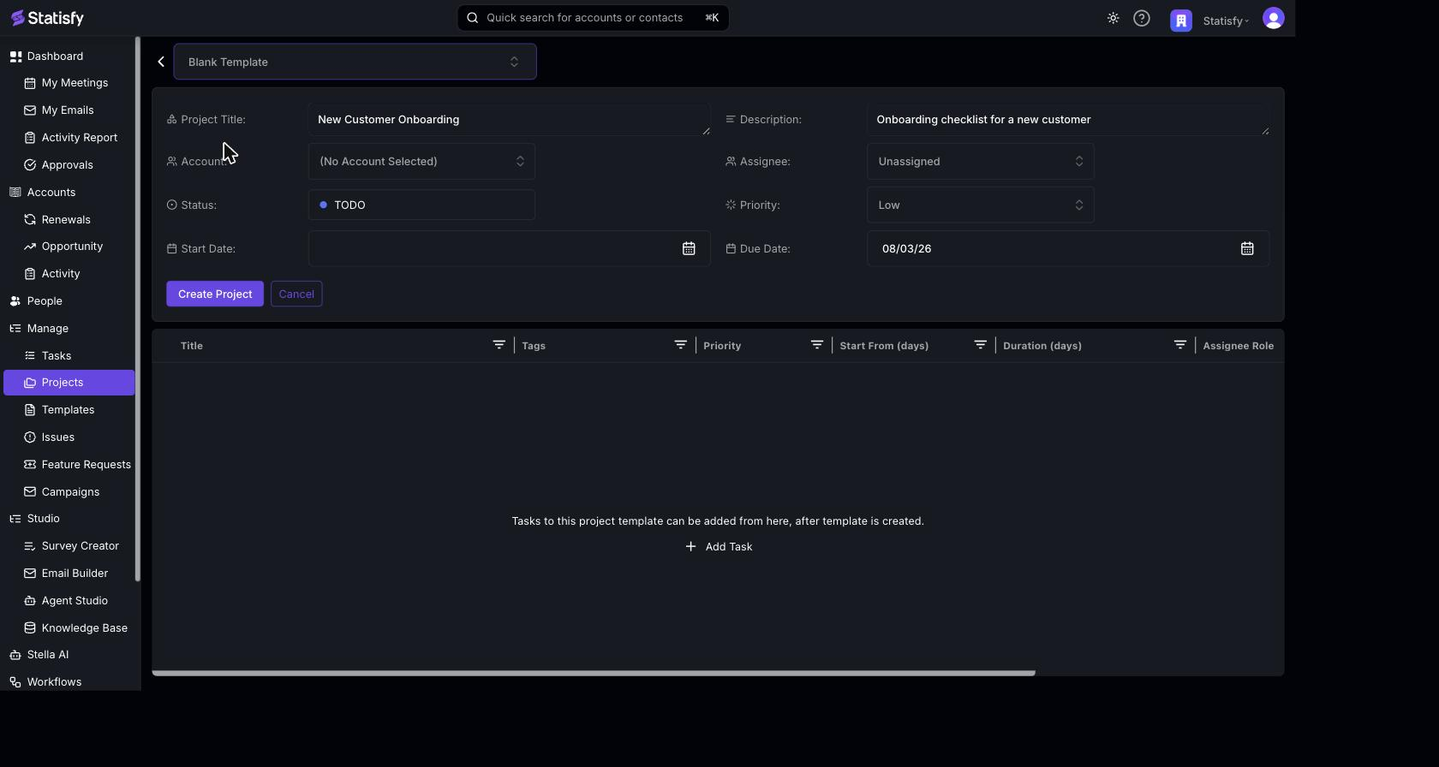Click the Approvals checkmark icon
Image resolution: width=1439 pixels, height=767 pixels.
click(x=30, y=165)
